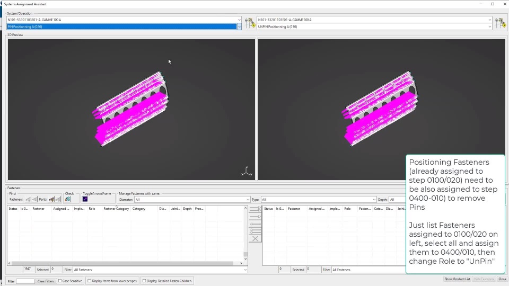Open right All Fasteners filter dropdown
This screenshot has width=509, height=286.
(x=368, y=270)
